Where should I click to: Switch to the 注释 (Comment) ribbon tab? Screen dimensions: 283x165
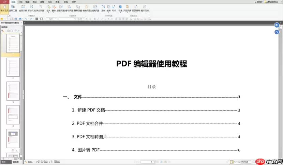[x=42, y=2]
